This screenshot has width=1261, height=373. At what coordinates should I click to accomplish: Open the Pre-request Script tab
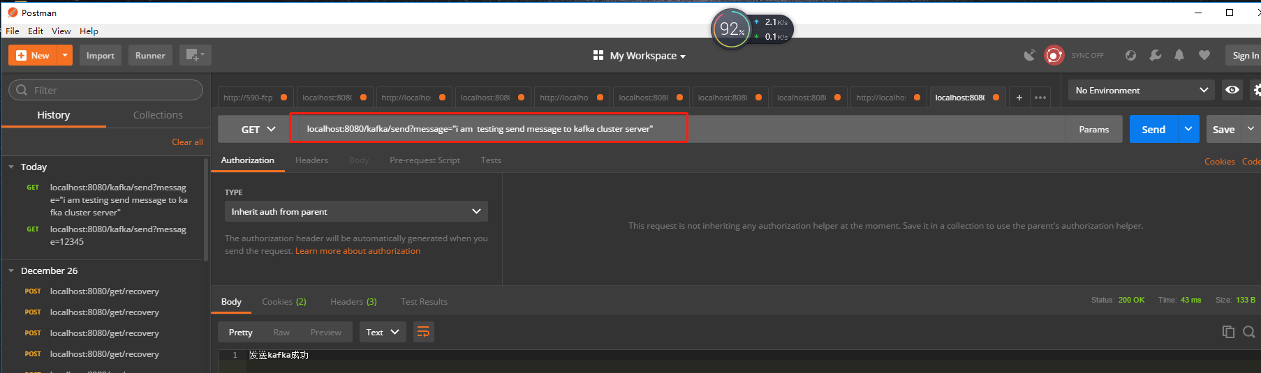click(x=425, y=160)
